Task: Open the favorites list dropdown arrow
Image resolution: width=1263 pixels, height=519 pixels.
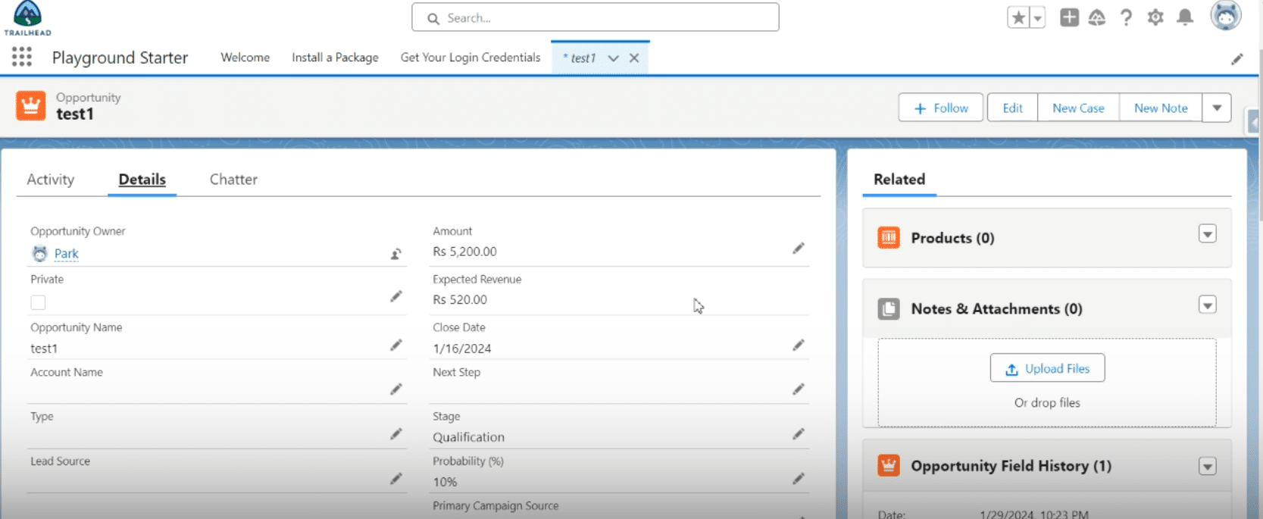Action: (x=1038, y=18)
